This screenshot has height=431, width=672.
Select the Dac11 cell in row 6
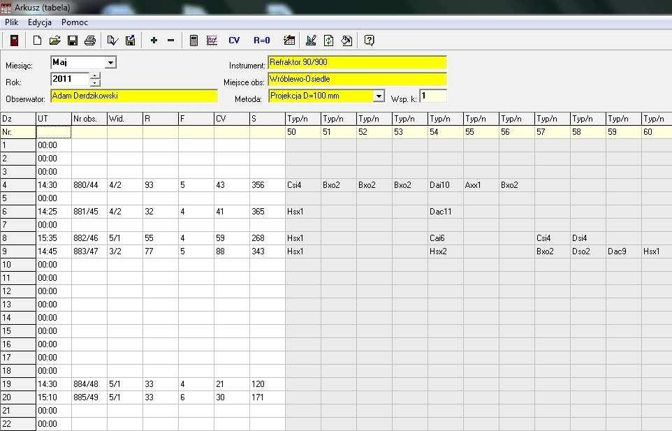click(x=445, y=212)
